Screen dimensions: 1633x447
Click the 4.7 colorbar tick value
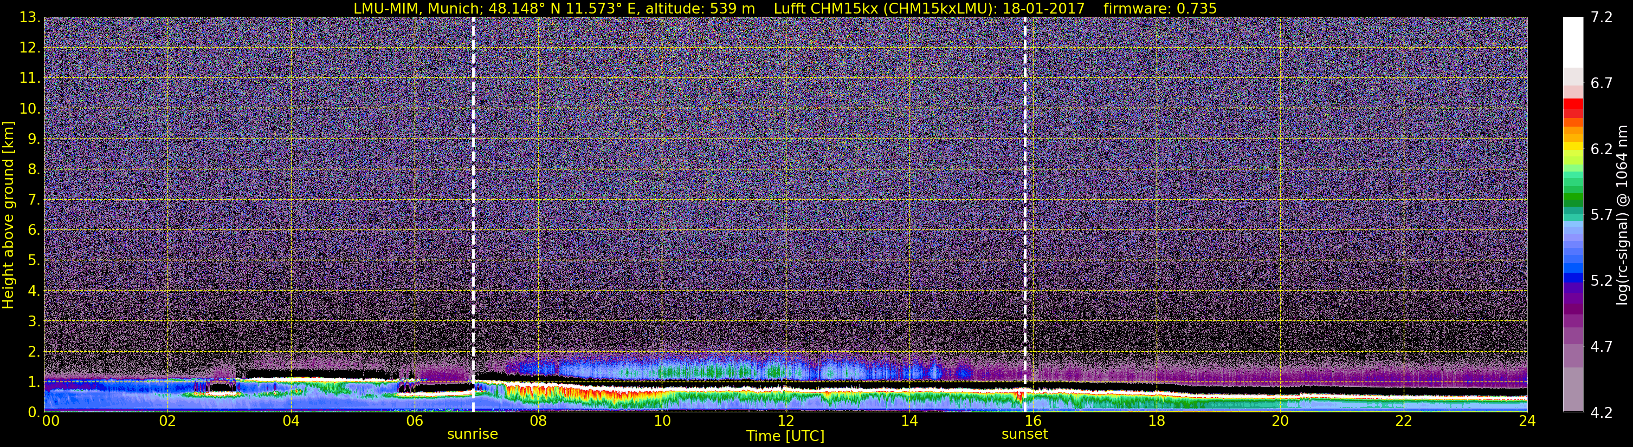(1602, 346)
